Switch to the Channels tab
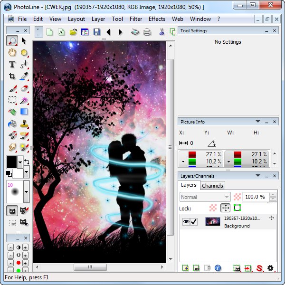This screenshot has width=285, height=285. coord(212,185)
